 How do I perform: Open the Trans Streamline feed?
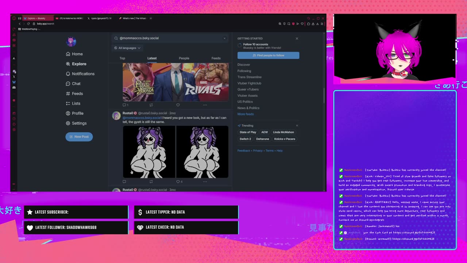coord(250,77)
